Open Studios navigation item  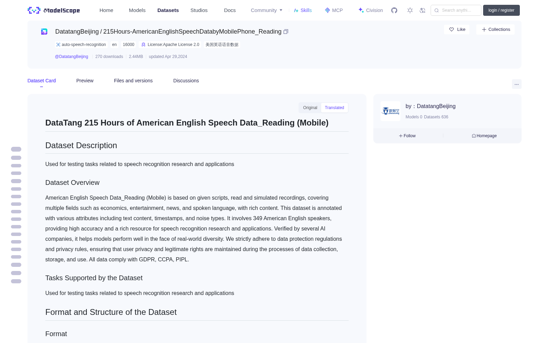199,10
